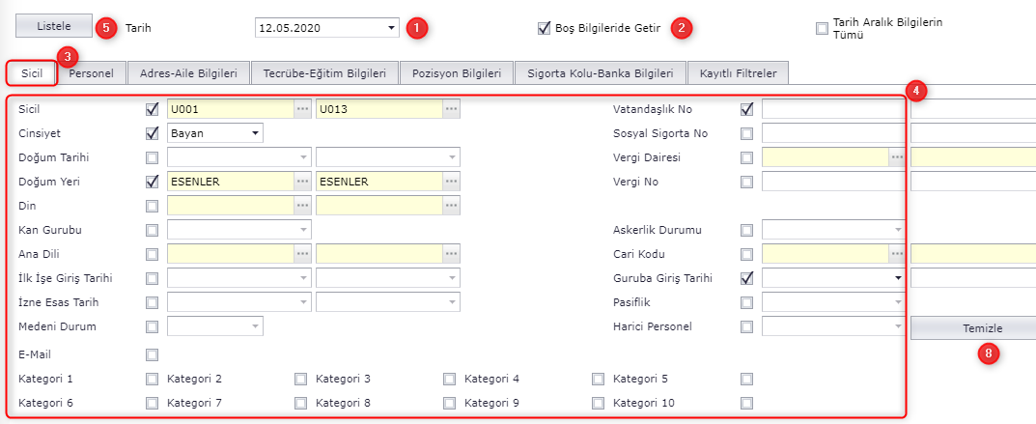Check the Doğum Tarihi filter checkbox

click(x=152, y=157)
